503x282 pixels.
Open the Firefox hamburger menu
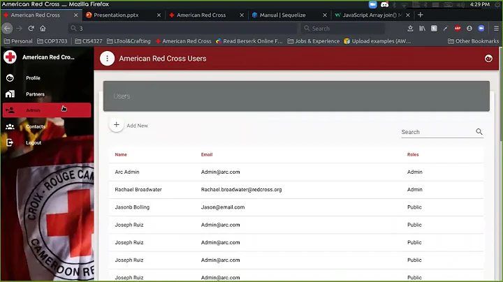coord(496,28)
